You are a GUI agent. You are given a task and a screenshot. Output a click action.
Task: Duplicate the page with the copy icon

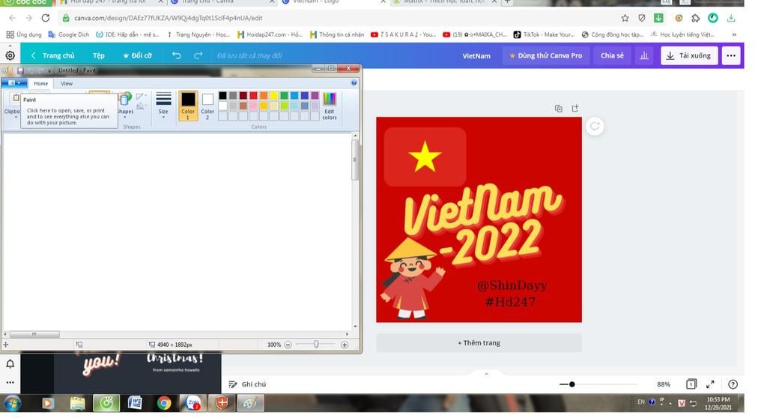tap(559, 109)
